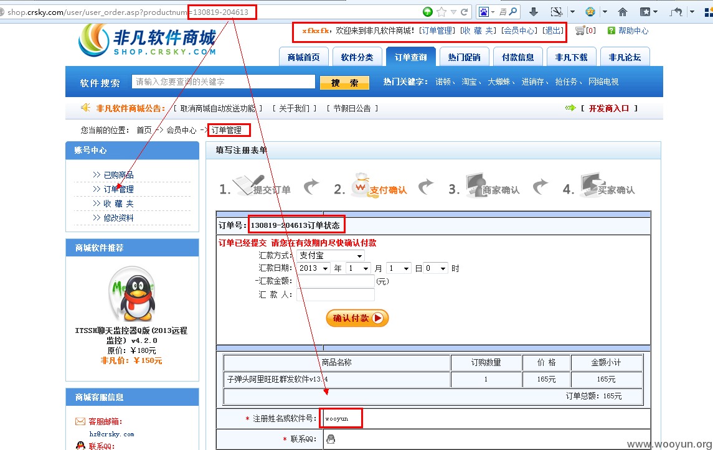Open 订单管理 link in top welcome bar
Image resolution: width=713 pixels, height=450 pixels.
coord(437,30)
